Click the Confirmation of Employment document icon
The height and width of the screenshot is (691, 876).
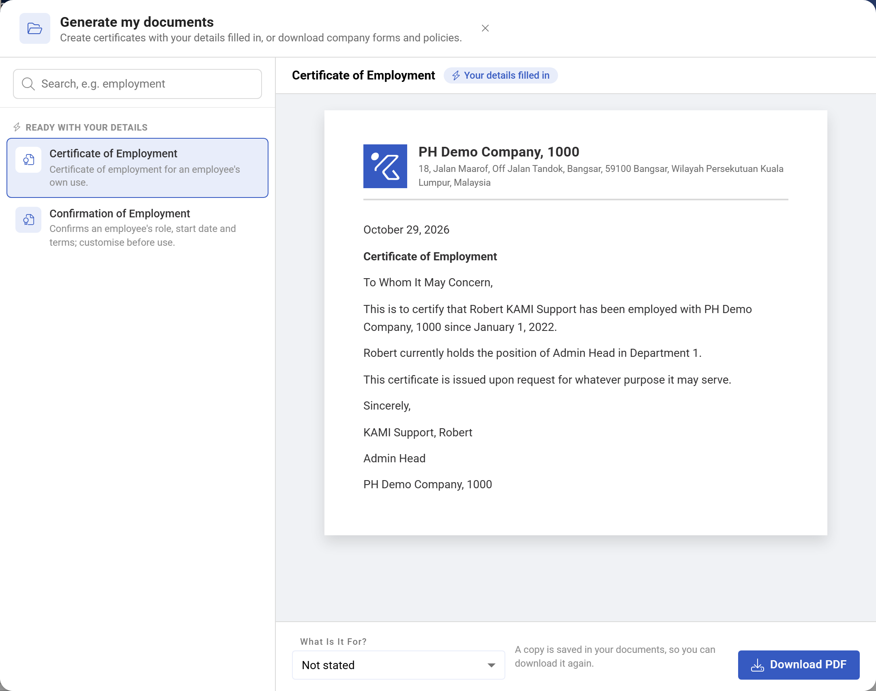click(28, 220)
